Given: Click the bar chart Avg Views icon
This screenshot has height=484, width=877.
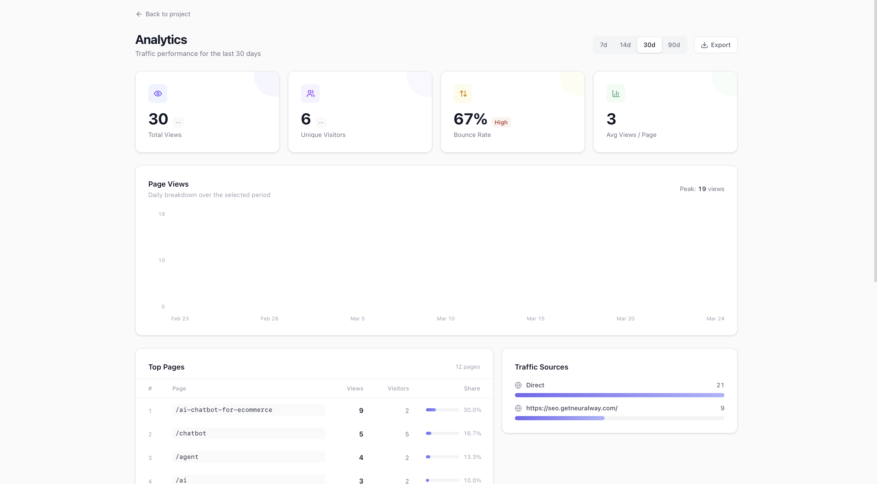Looking at the screenshot, I should (616, 94).
